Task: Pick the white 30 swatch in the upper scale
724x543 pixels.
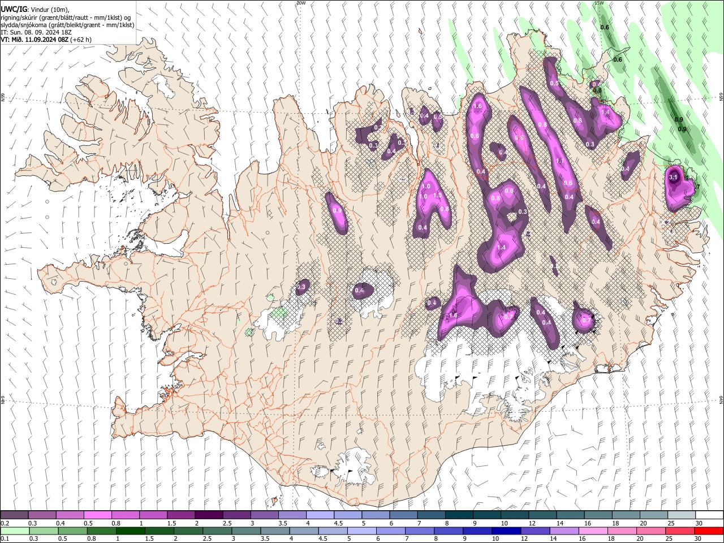Action: 709,515
